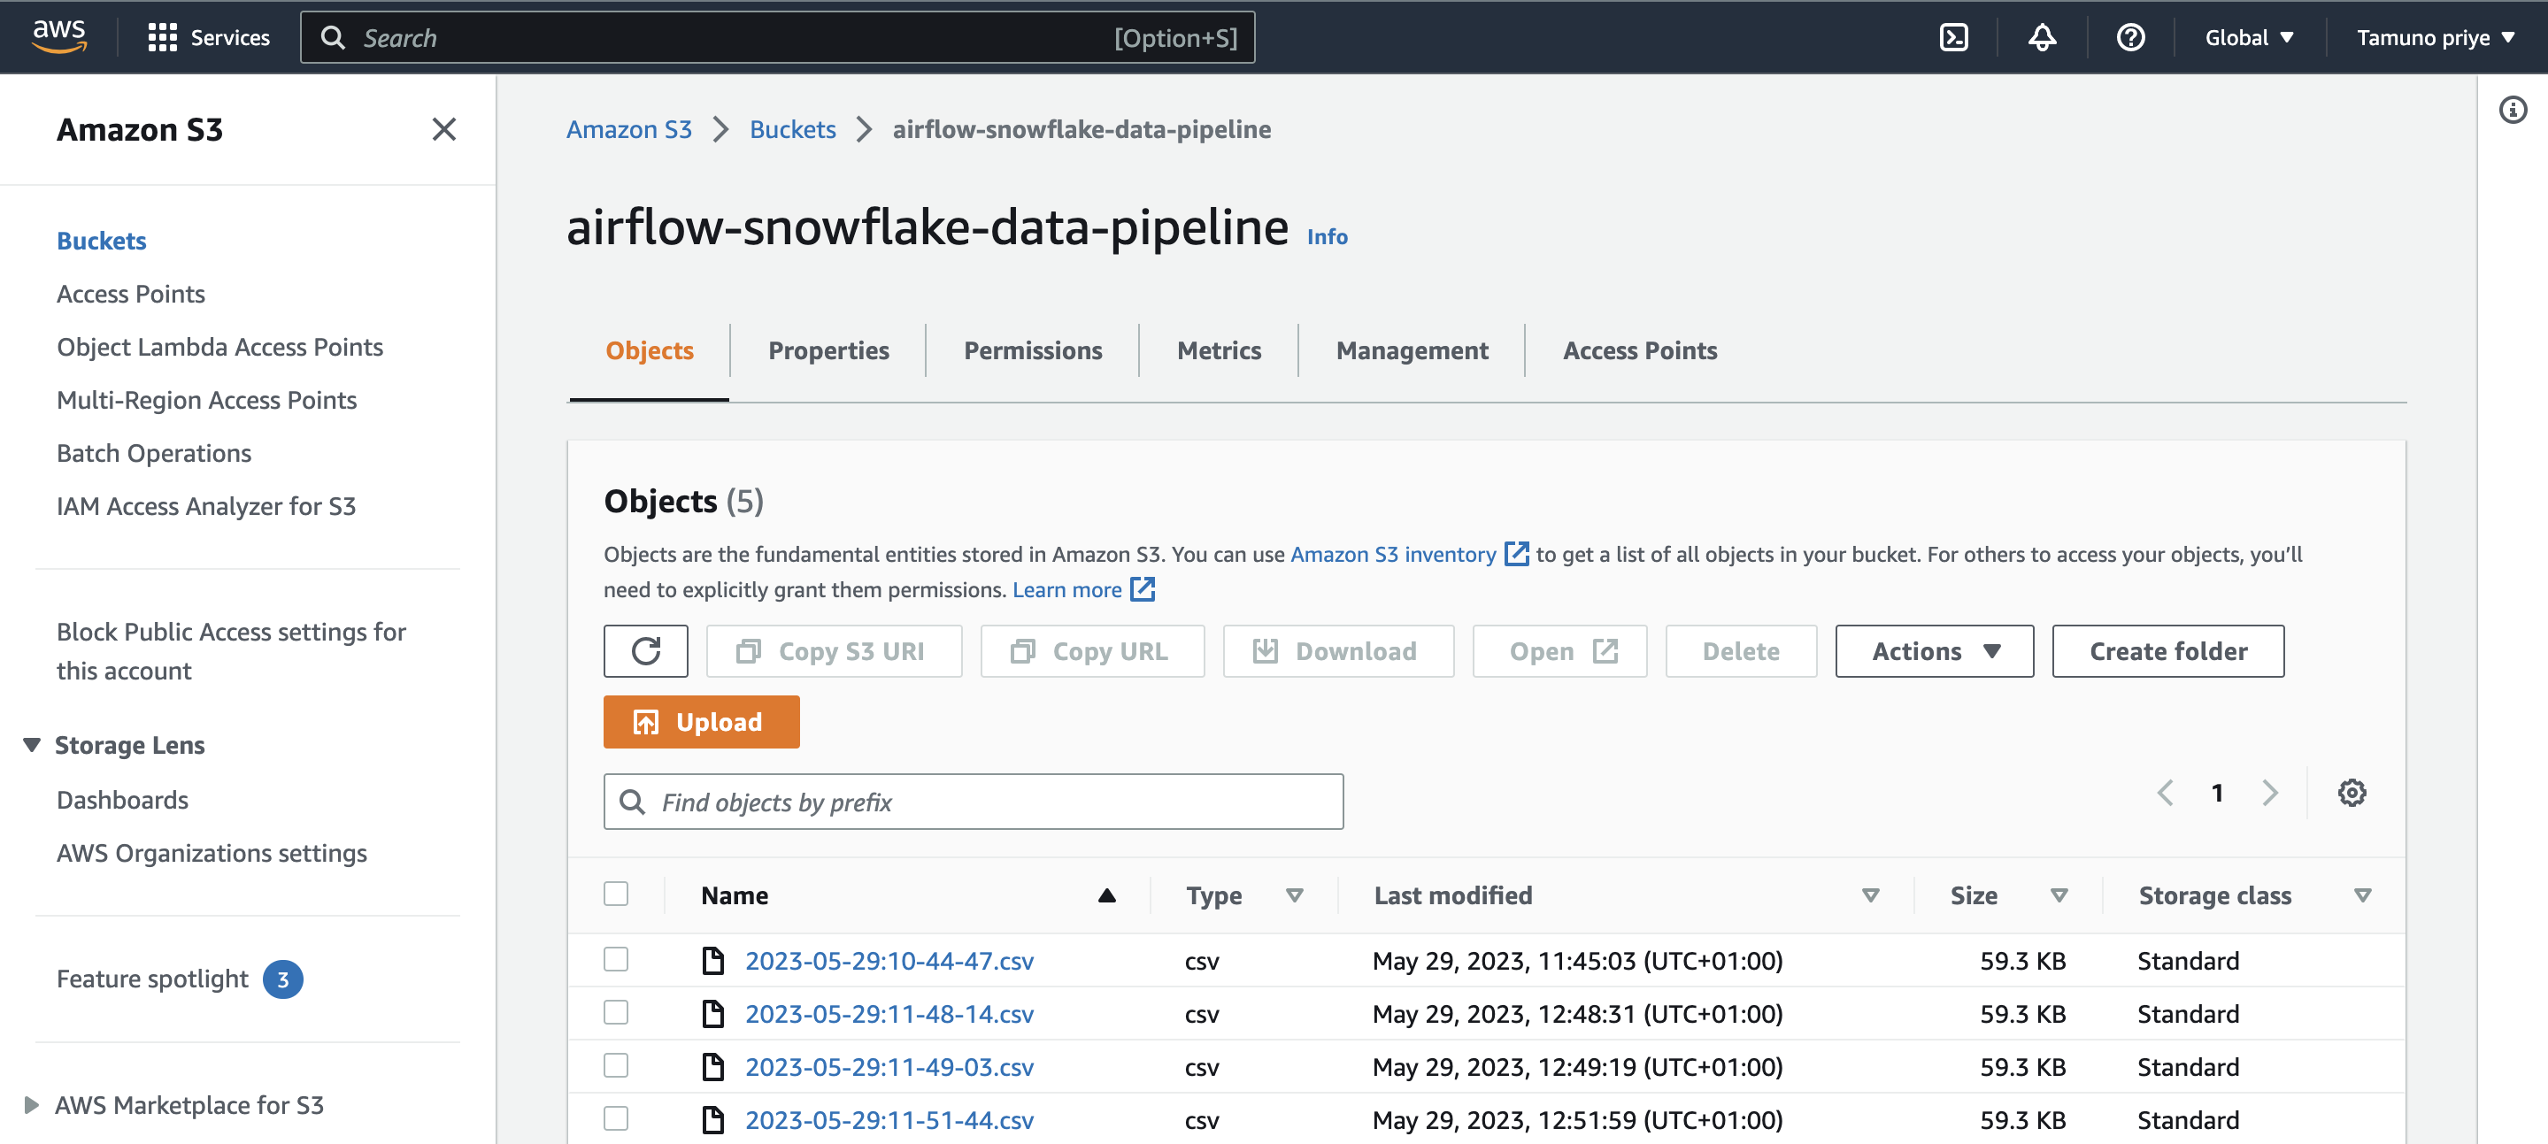Open the notifications bell

tap(2042, 37)
